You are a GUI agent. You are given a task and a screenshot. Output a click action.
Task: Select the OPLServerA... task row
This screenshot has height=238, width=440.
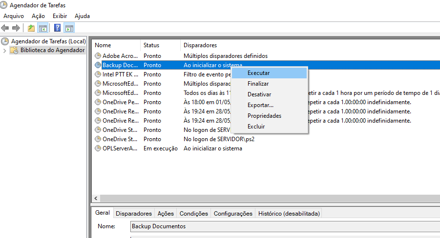coord(266,148)
